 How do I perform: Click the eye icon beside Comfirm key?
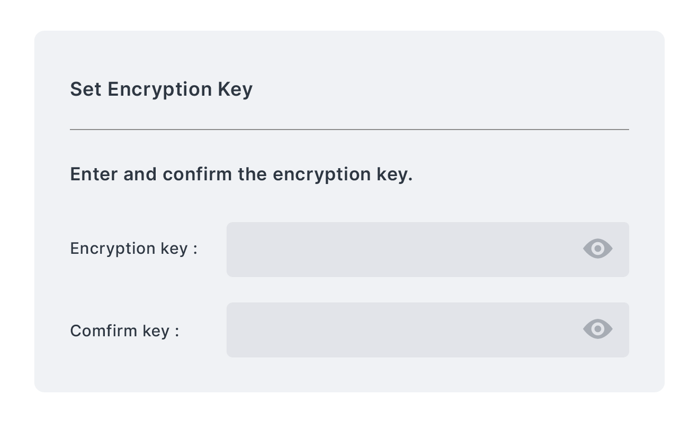598,329
